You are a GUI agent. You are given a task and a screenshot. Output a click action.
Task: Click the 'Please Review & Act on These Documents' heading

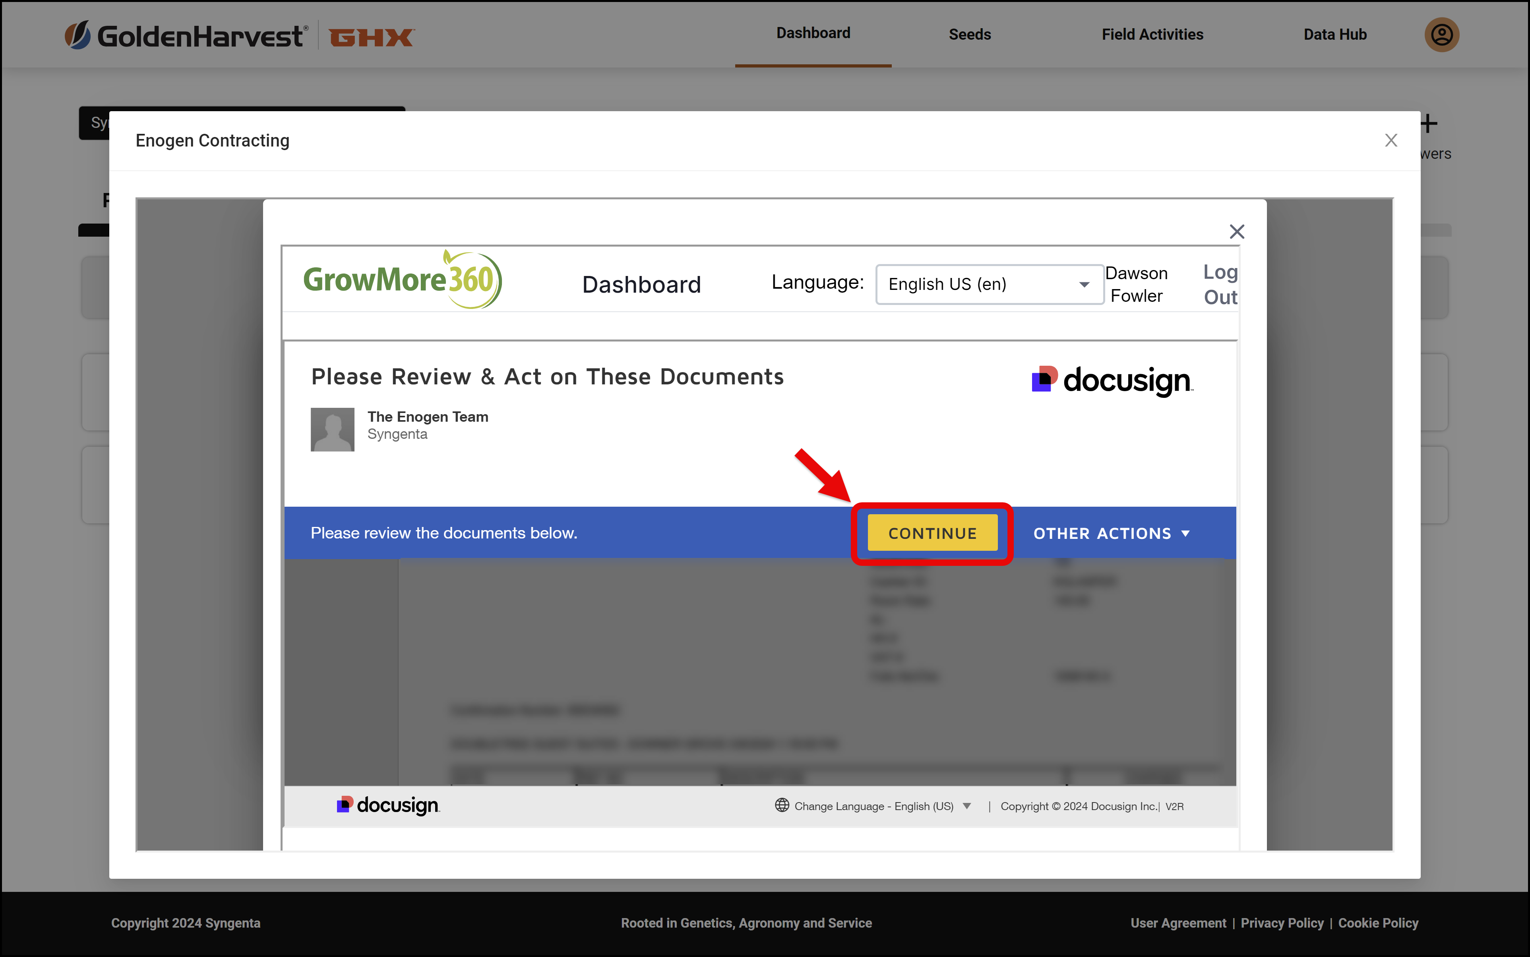548,376
